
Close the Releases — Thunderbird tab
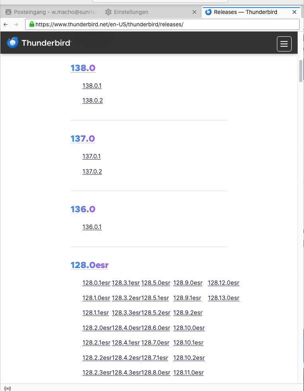coord(294,12)
